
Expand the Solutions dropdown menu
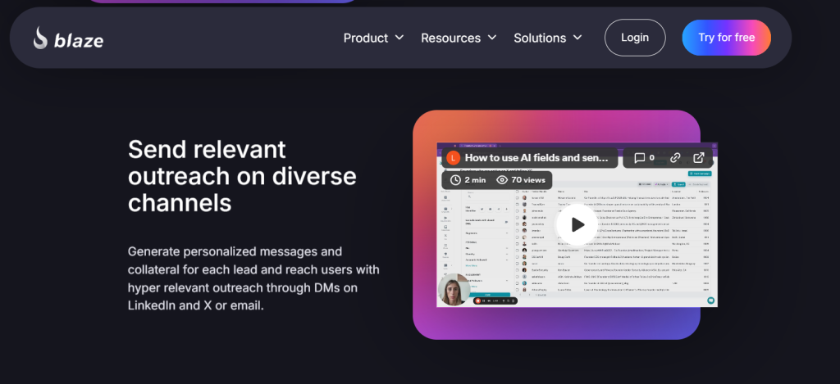(540, 38)
